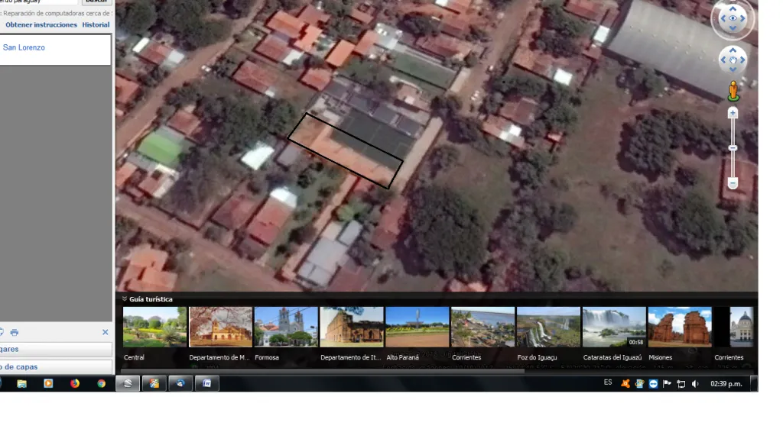Zoom in with the plus button
Screen dimensions: 783x442
coord(733,113)
